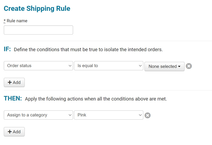Open the 'None selected' value multiselect

tap(164, 66)
